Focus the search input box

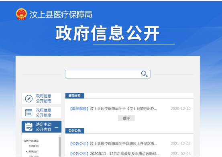pos(108,74)
